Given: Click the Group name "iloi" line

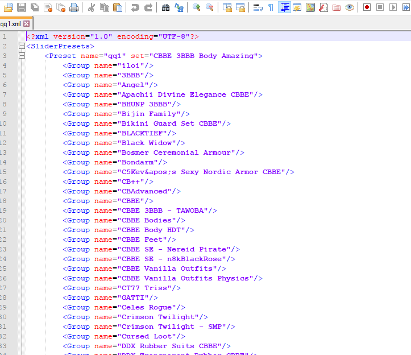Looking at the screenshot, I should [108, 65].
